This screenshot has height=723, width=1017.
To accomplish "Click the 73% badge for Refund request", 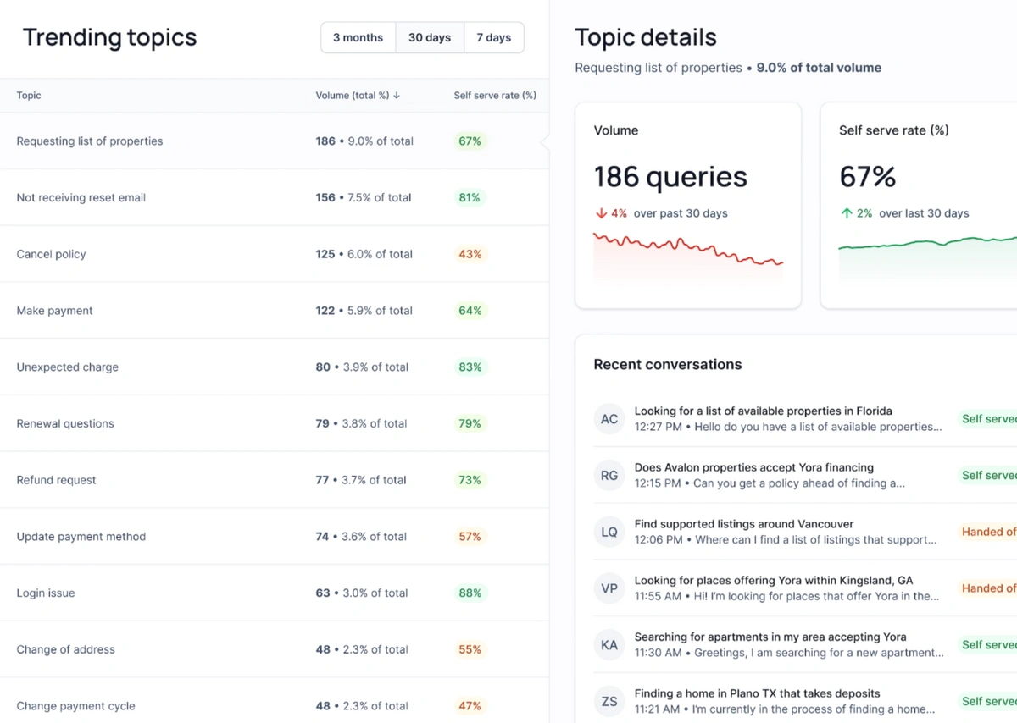I will [x=470, y=480].
